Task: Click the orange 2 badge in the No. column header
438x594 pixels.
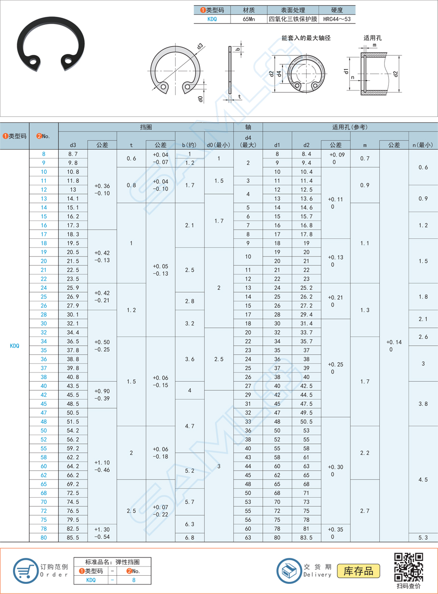Action: click(x=39, y=136)
